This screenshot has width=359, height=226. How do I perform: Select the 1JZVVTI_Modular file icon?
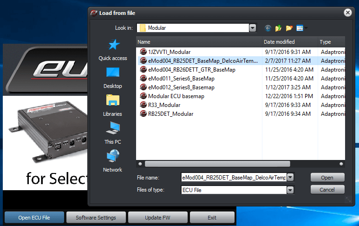[x=144, y=52]
